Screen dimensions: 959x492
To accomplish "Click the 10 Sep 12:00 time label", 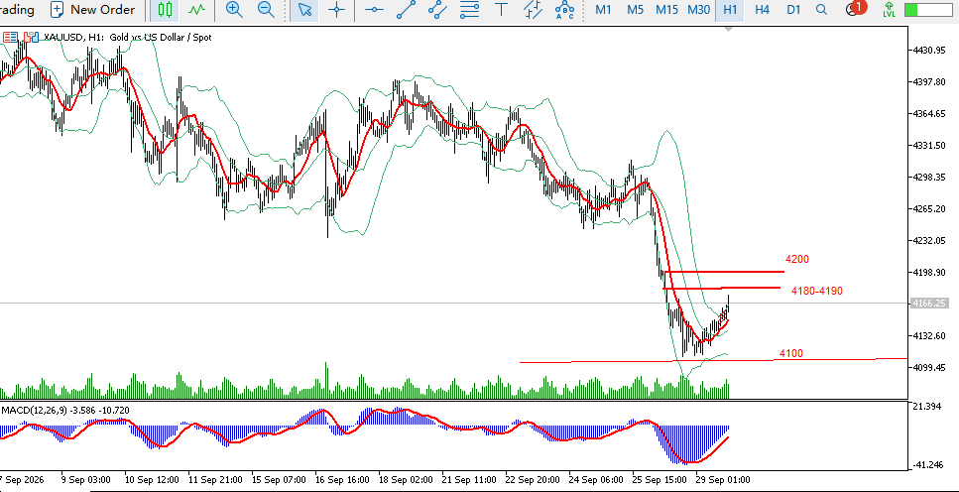I will point(151,479).
